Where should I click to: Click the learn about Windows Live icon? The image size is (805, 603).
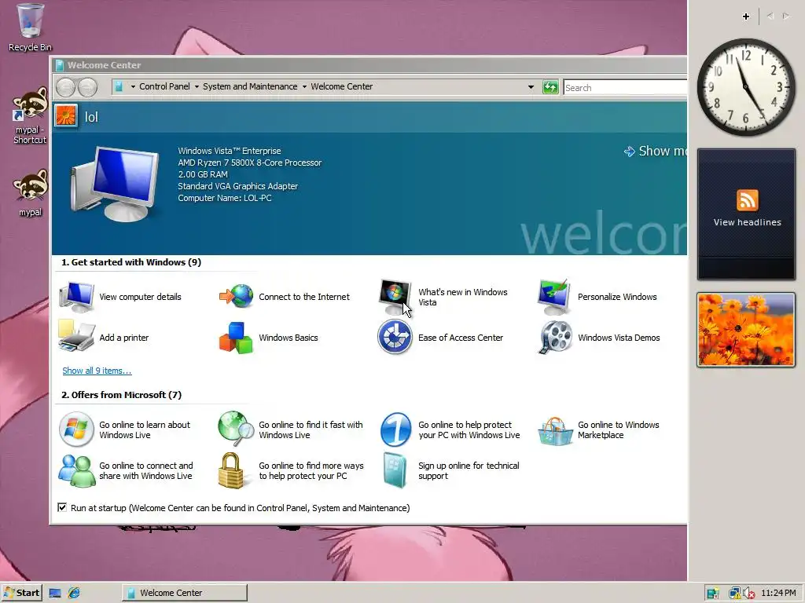click(x=76, y=429)
